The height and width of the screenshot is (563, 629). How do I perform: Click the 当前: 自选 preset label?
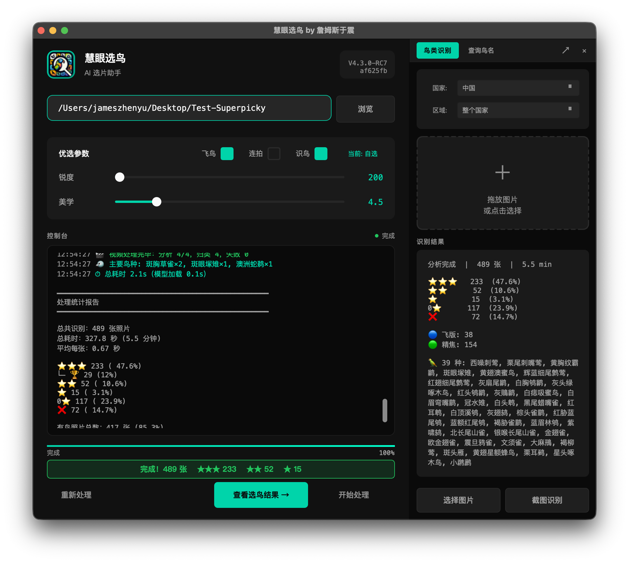[x=363, y=154]
